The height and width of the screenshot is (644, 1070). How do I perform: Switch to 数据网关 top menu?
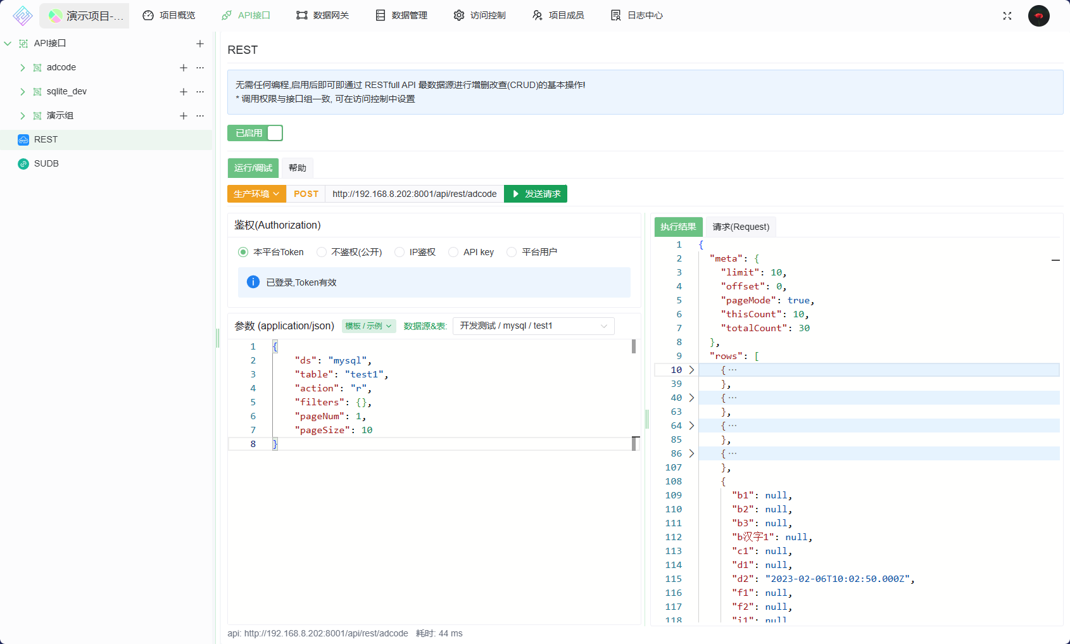[x=323, y=15]
